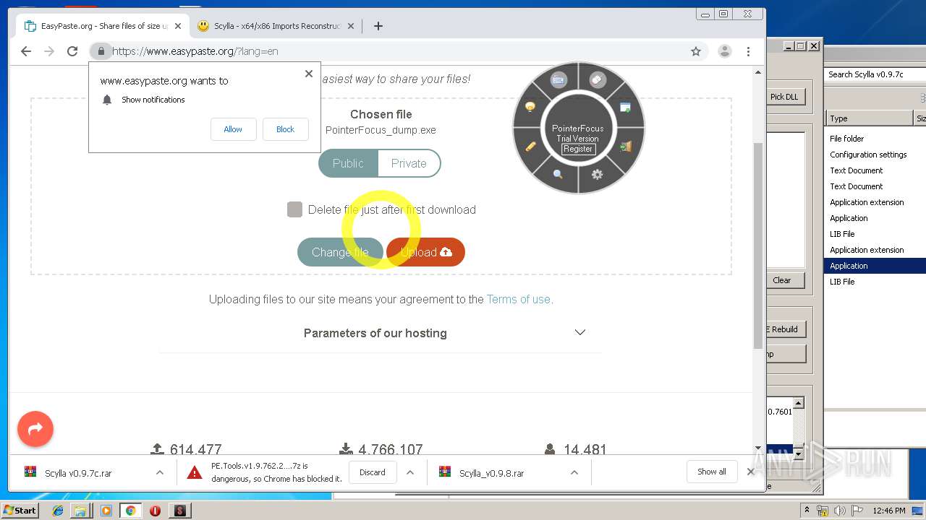The image size is (926, 520).
Task: Sort Explorer list by Type column
Action: (x=870, y=118)
